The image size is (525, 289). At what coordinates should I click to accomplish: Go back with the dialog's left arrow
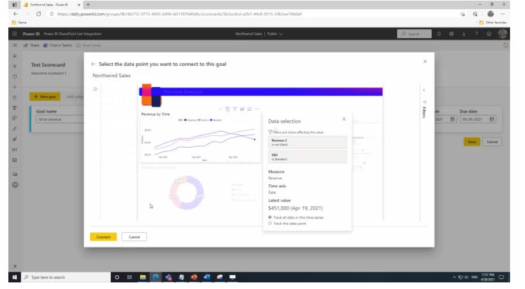click(x=93, y=64)
